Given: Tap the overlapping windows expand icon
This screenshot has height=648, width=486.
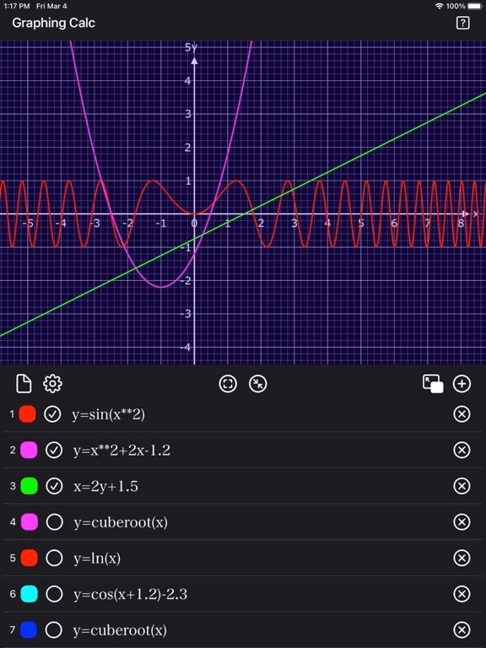Looking at the screenshot, I should click(x=433, y=384).
